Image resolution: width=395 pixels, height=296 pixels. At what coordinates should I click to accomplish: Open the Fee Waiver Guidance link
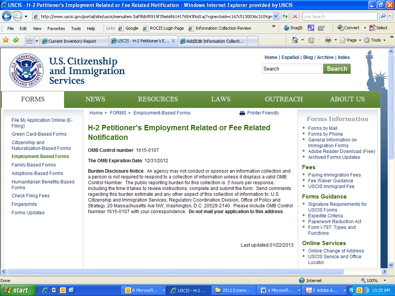coord(331,181)
